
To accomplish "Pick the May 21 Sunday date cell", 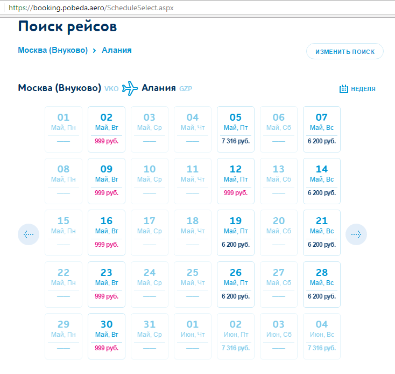I will click(322, 233).
